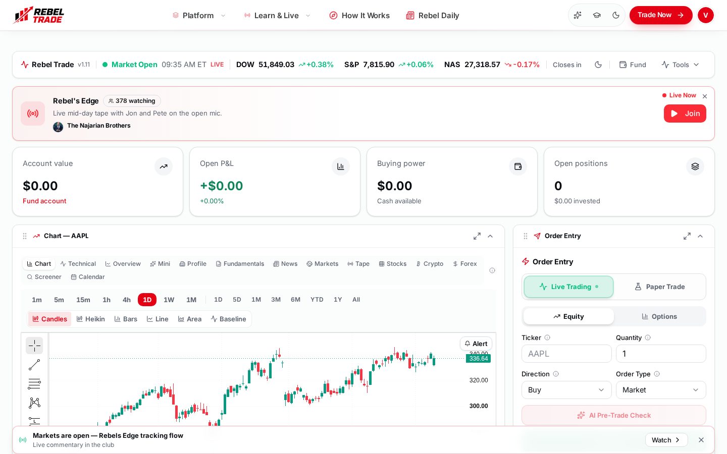This screenshot has height=454, width=727.
Task: Click the Quantity input field
Action: click(661, 354)
